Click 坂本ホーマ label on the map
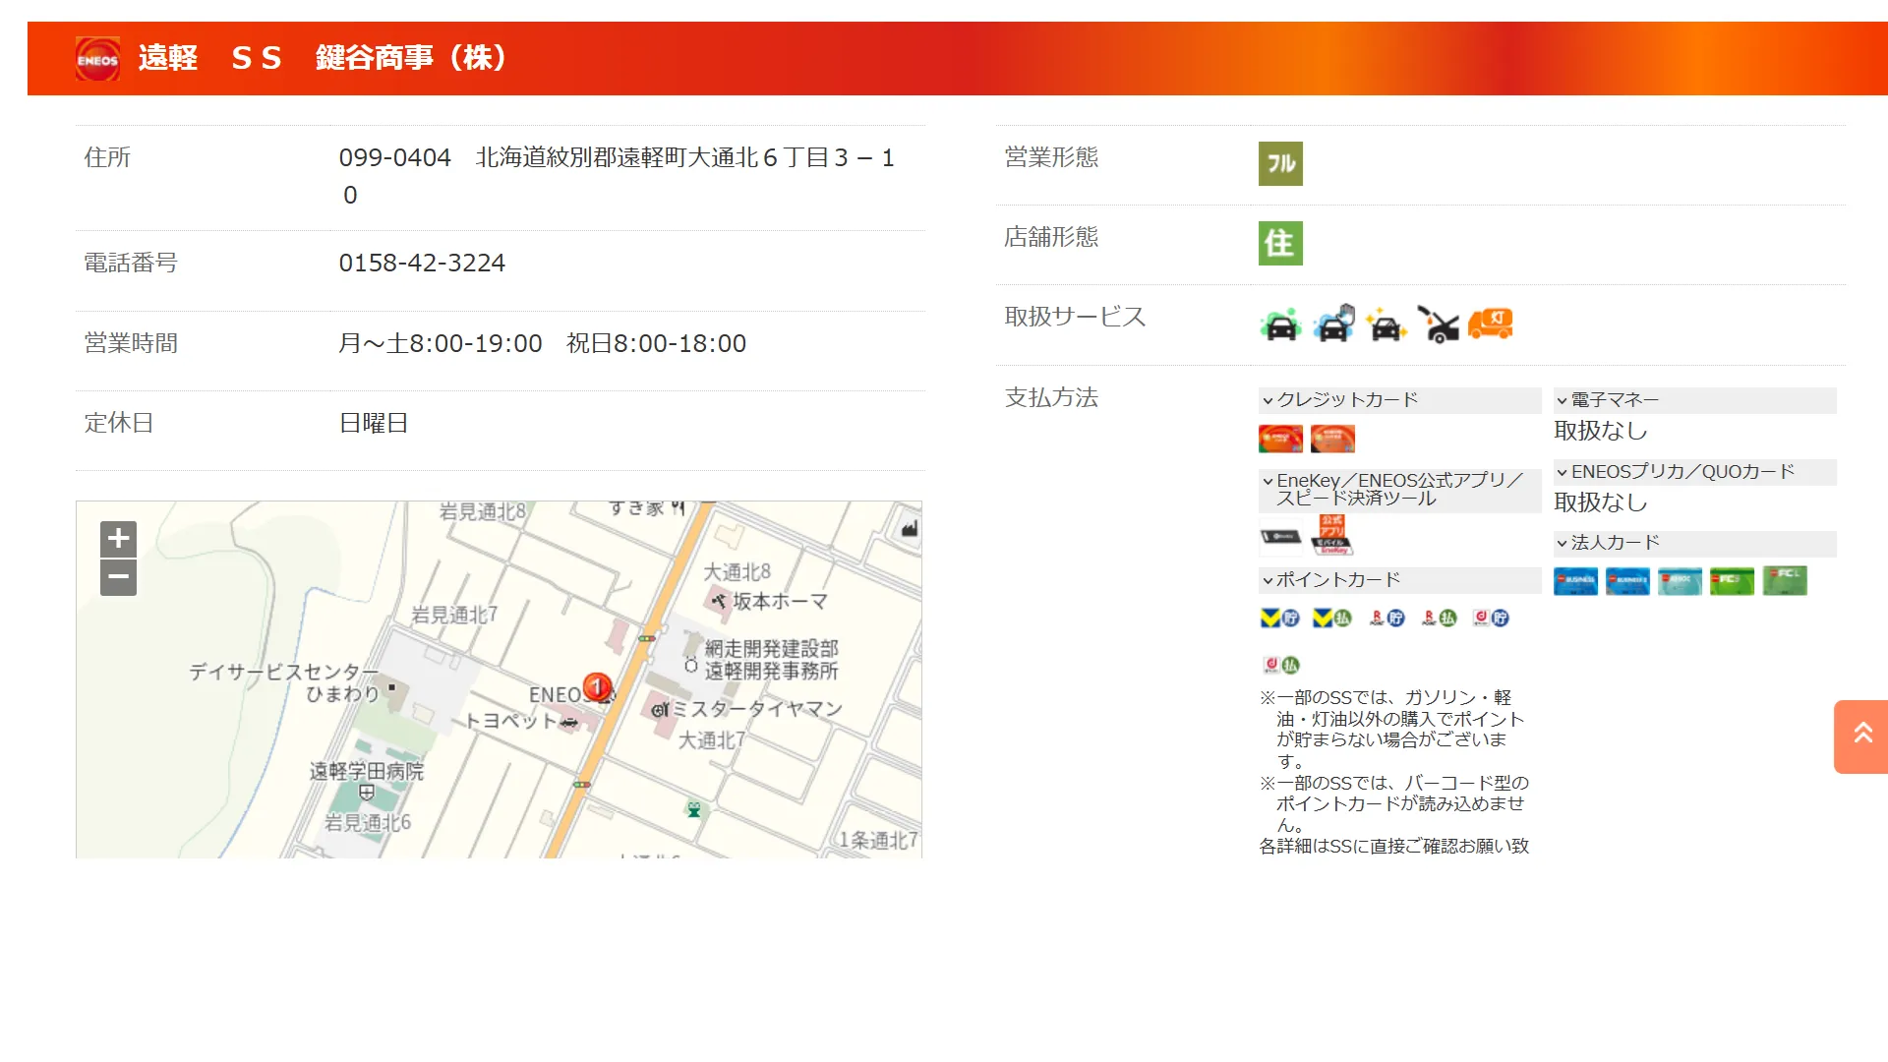1888x1062 pixels. point(780,601)
